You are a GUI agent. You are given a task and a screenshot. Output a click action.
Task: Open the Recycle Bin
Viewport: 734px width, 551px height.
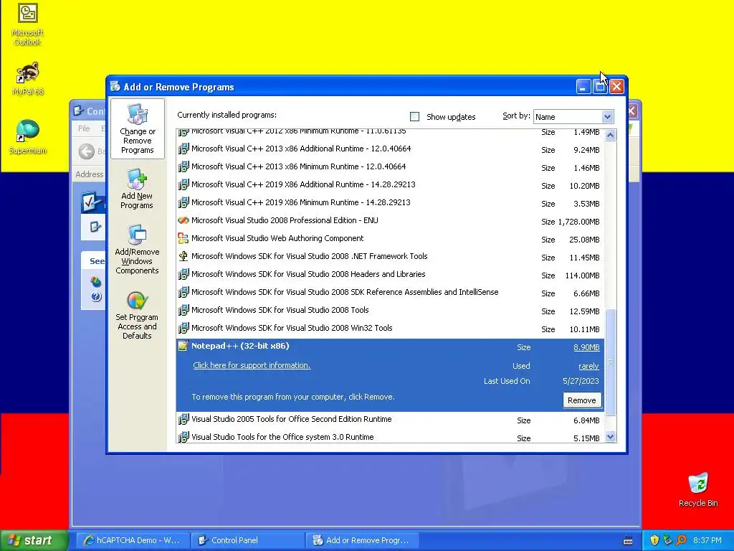(698, 489)
